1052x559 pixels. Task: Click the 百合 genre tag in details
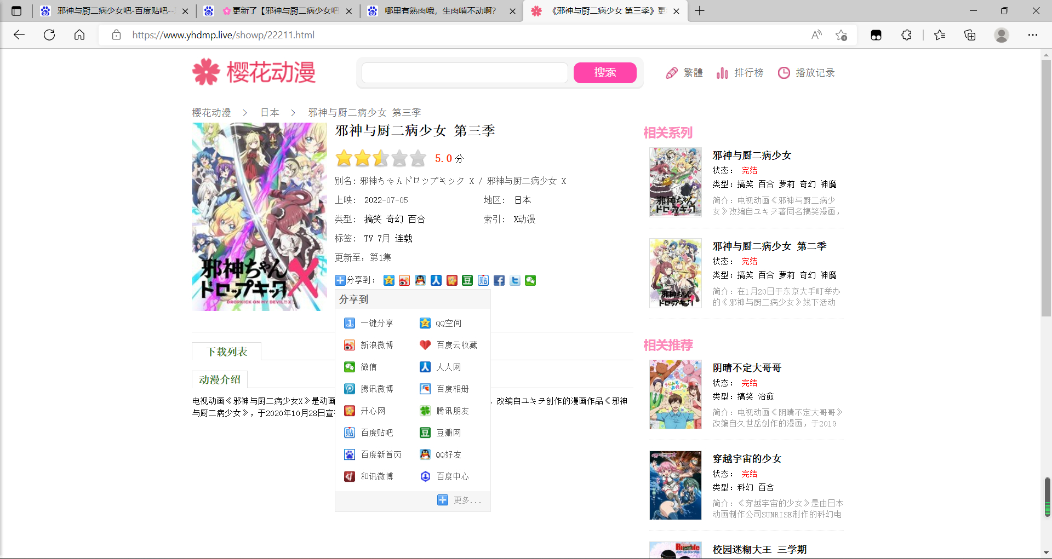pyautogui.click(x=416, y=219)
